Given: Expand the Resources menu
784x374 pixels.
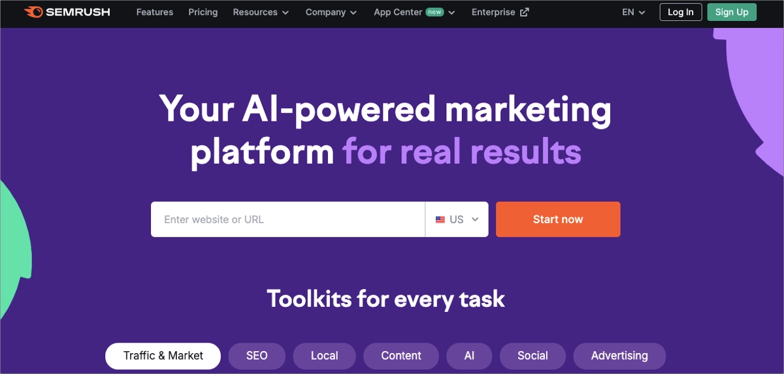Looking at the screenshot, I should (x=261, y=12).
